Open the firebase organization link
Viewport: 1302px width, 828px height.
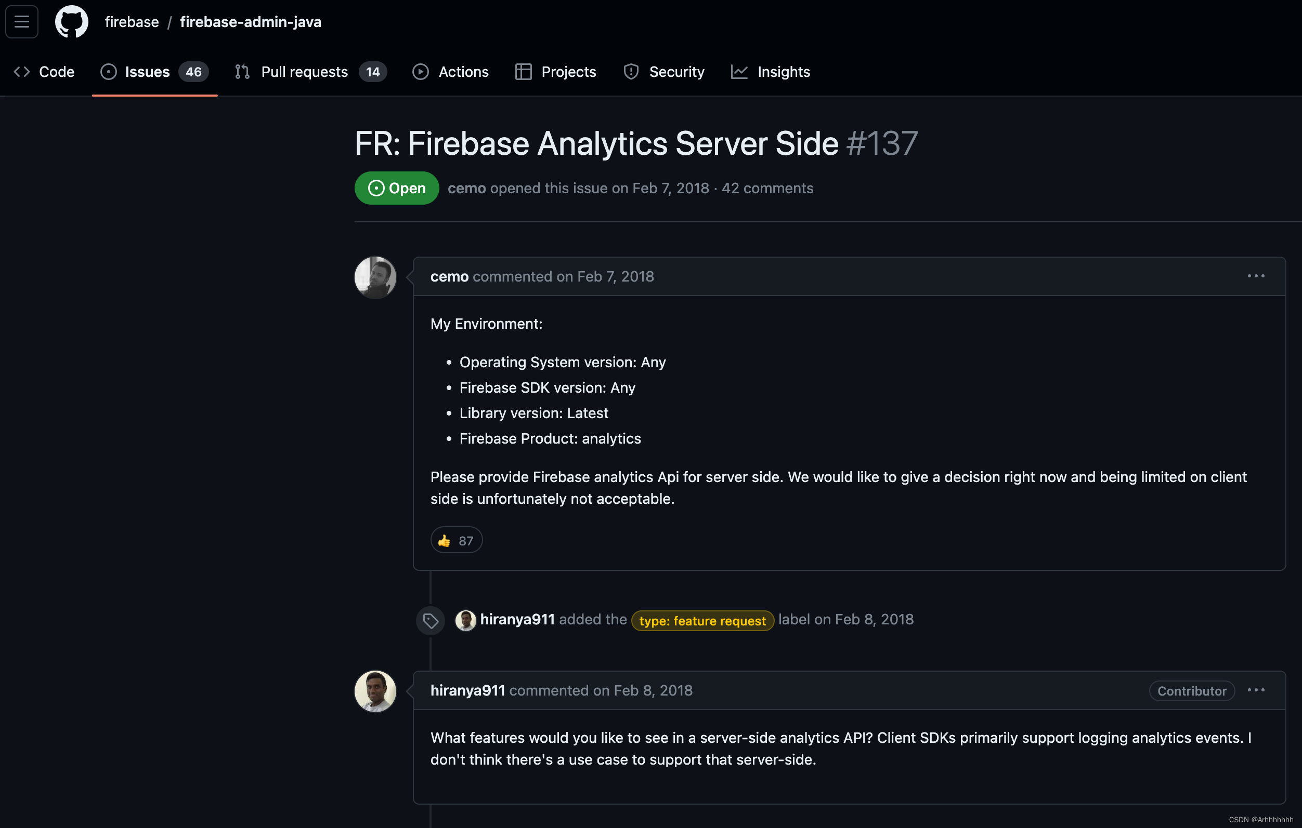click(x=132, y=22)
